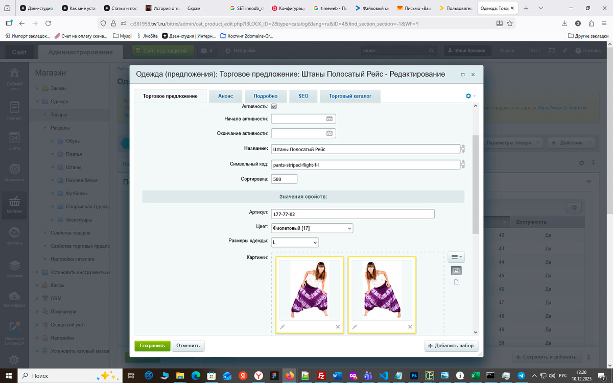Select the second pants thumbnail
Image resolution: width=613 pixels, height=383 pixels.
click(381, 290)
